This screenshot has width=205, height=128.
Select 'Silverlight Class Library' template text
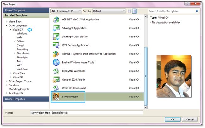75,36
